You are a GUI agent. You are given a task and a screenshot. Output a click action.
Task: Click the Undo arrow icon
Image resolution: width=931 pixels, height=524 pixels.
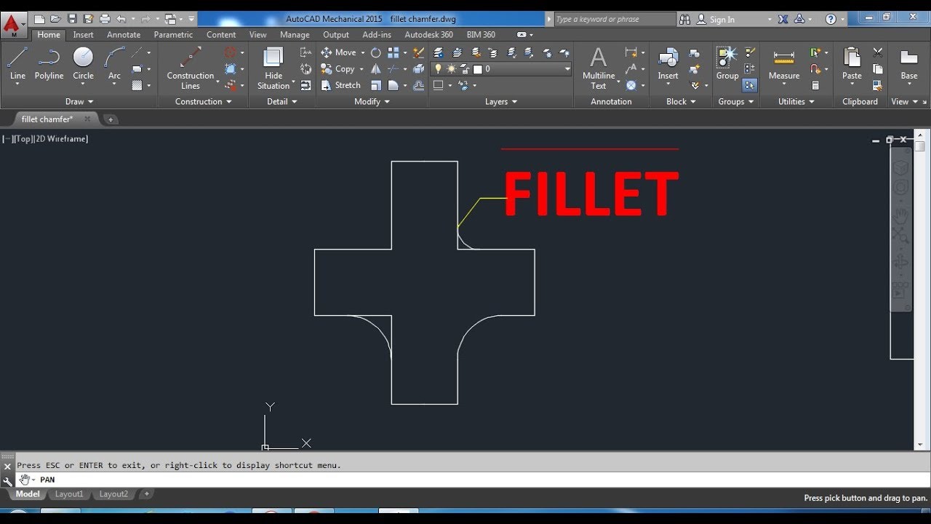tap(121, 19)
